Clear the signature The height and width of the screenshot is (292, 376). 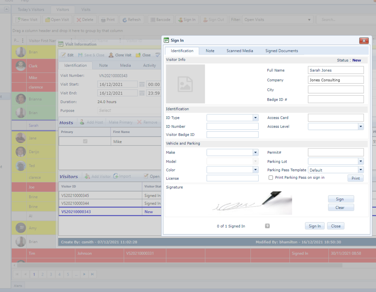pos(341,208)
